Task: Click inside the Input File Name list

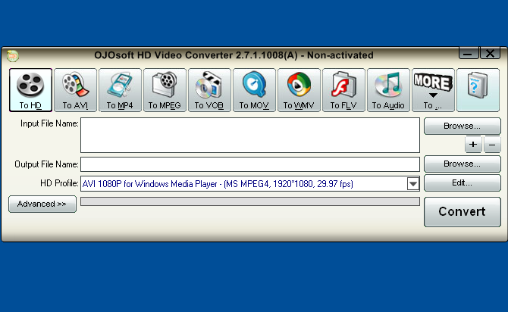Action: click(x=250, y=135)
